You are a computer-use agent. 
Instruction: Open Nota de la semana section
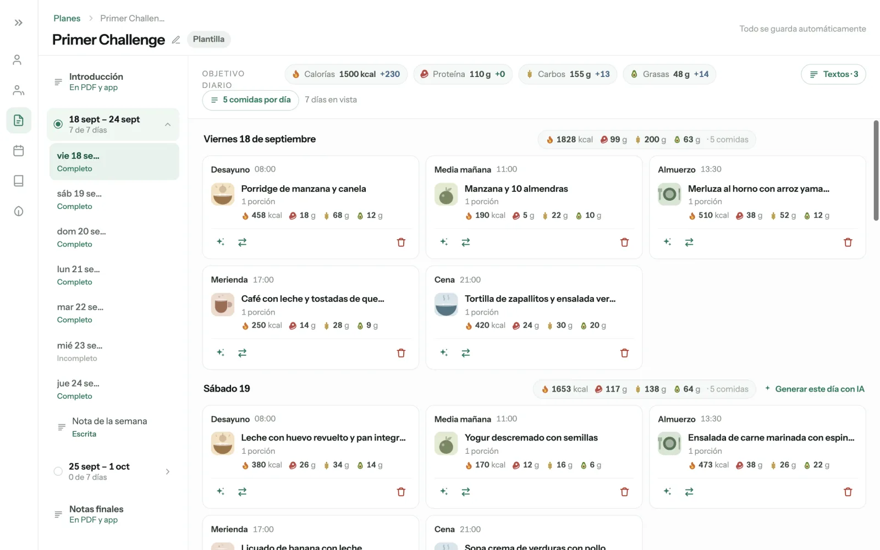click(x=114, y=427)
